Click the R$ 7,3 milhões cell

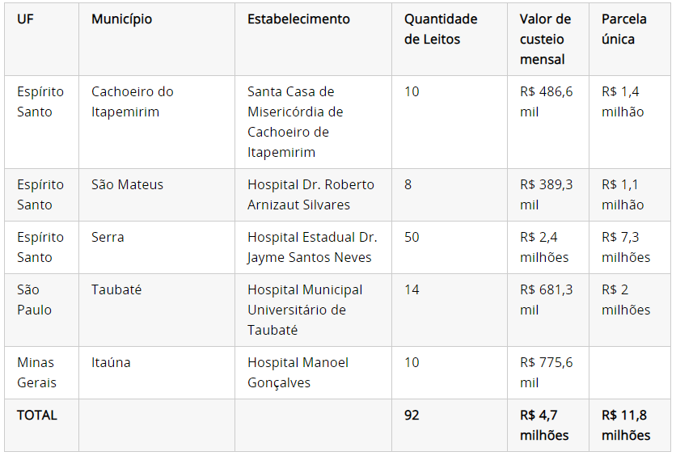(625, 247)
